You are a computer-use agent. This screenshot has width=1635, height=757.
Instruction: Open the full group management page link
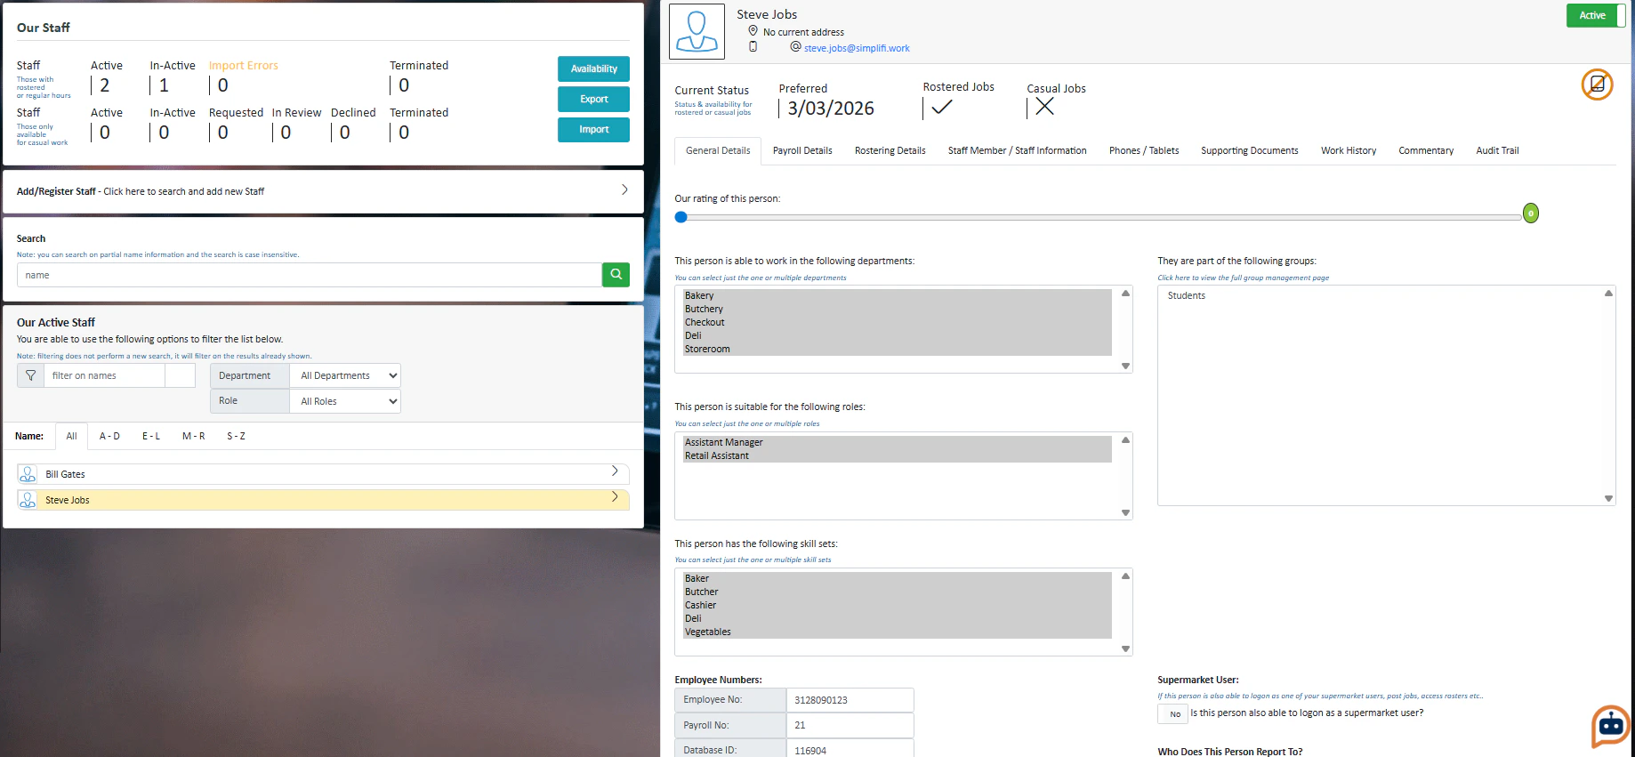(1243, 278)
